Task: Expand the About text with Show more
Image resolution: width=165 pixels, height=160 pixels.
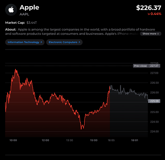Action: [151, 34]
